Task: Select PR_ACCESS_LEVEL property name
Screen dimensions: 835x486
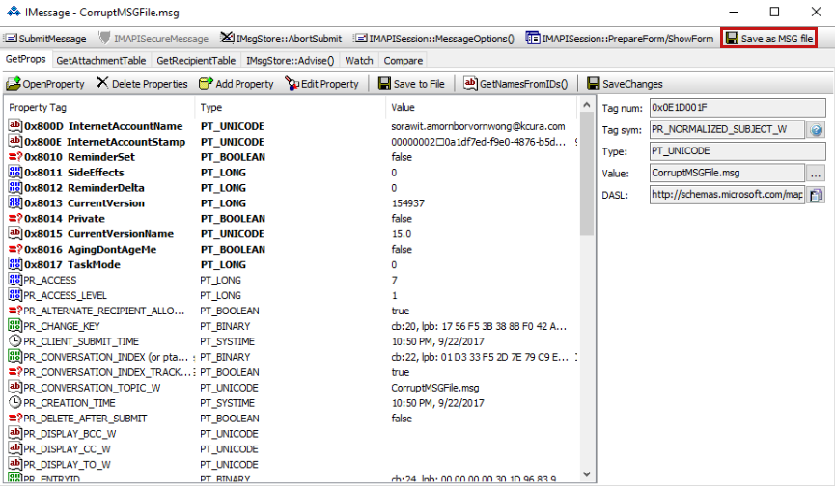Action: coord(65,296)
